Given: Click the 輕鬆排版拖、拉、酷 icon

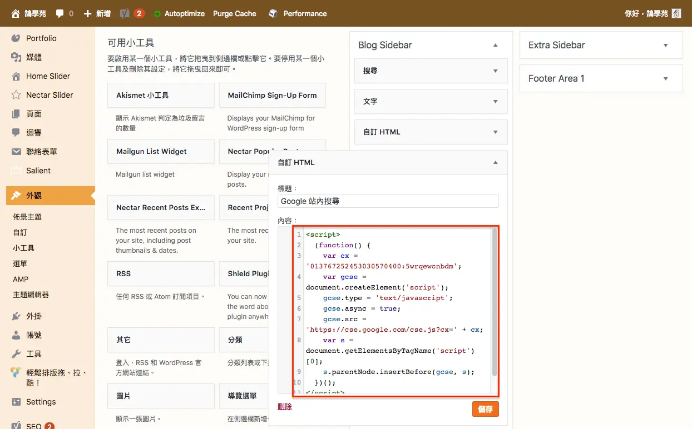Looking at the screenshot, I should coord(16,373).
